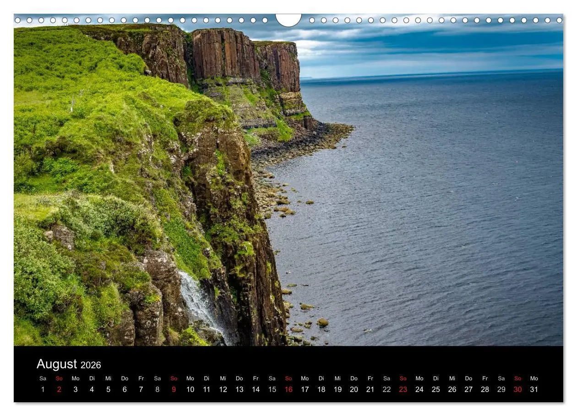Viewport: 577px width, 416px height.
Task: Click date 12 in the calendar row
Action: point(223,389)
